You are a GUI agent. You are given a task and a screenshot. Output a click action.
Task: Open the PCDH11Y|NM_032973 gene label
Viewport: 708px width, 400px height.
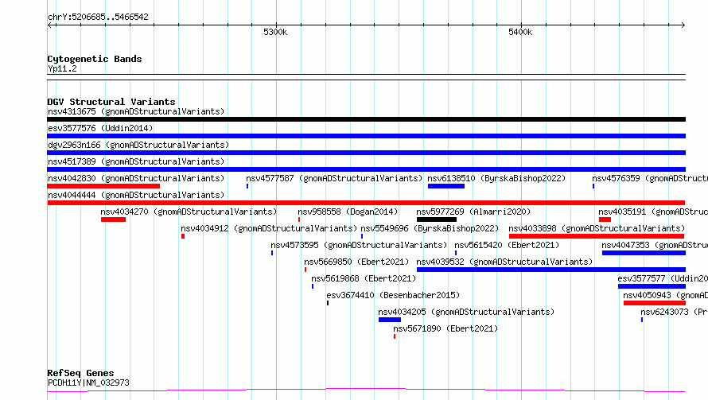coord(88,383)
